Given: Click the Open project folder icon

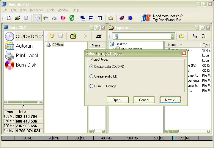Looking at the screenshot, I should click(17, 18).
